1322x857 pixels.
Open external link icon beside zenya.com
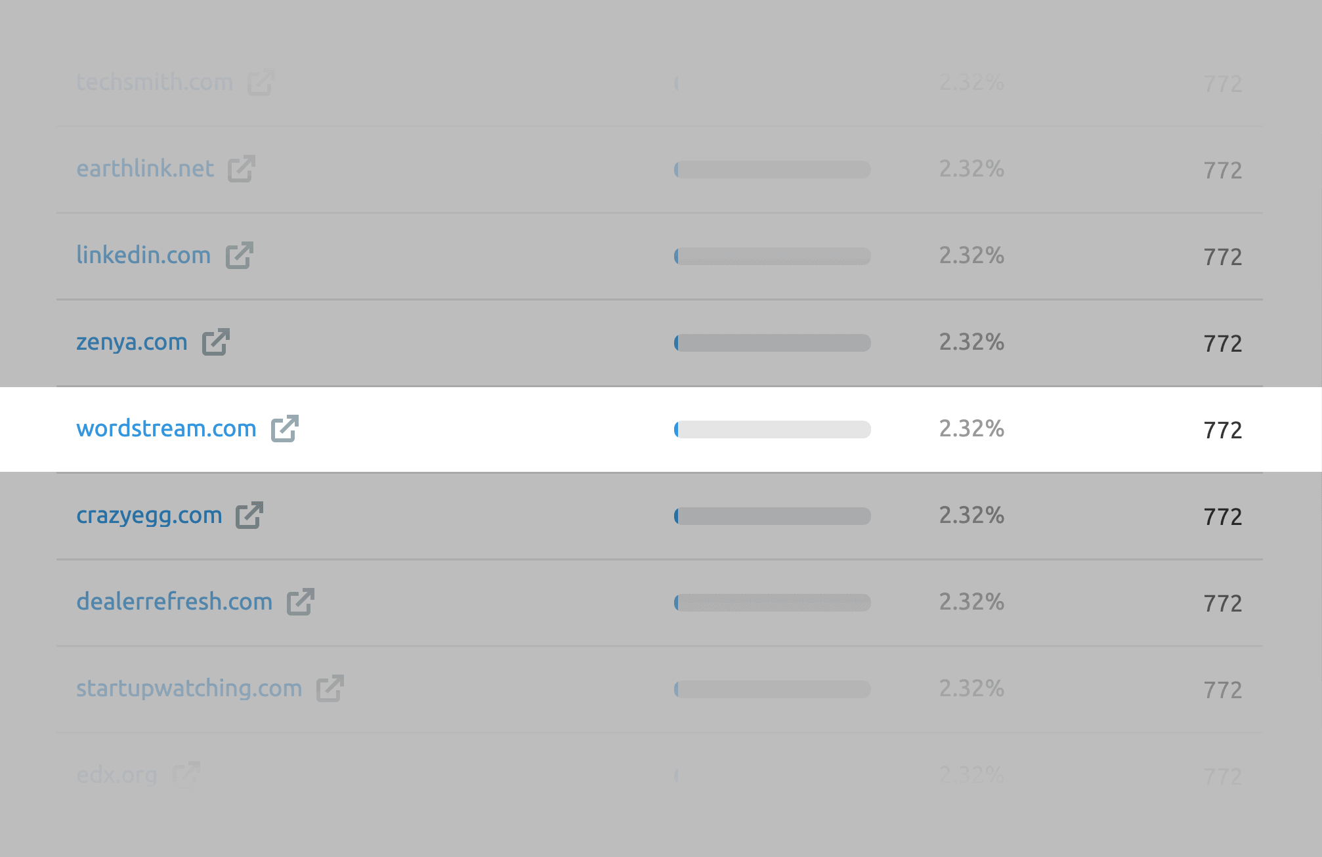pyautogui.click(x=215, y=342)
